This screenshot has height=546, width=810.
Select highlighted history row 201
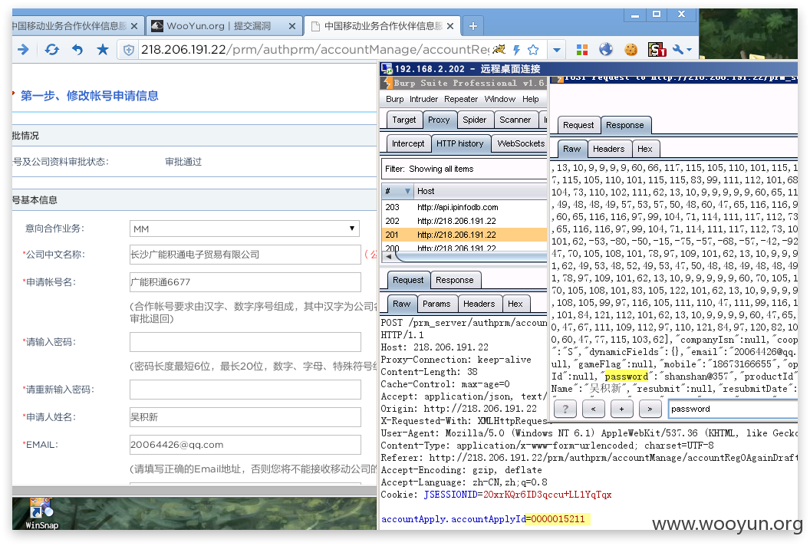tap(464, 235)
